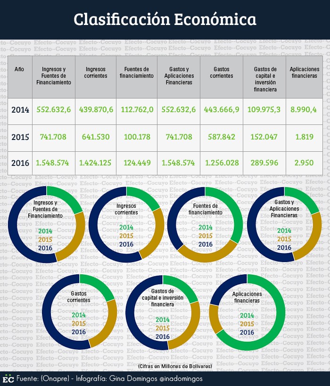Click the value 152.047
330x386 pixels.
click(264, 137)
